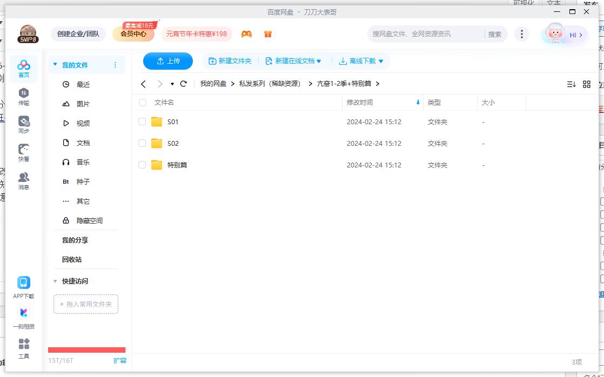Click the game controller icon in top bar

(246, 33)
